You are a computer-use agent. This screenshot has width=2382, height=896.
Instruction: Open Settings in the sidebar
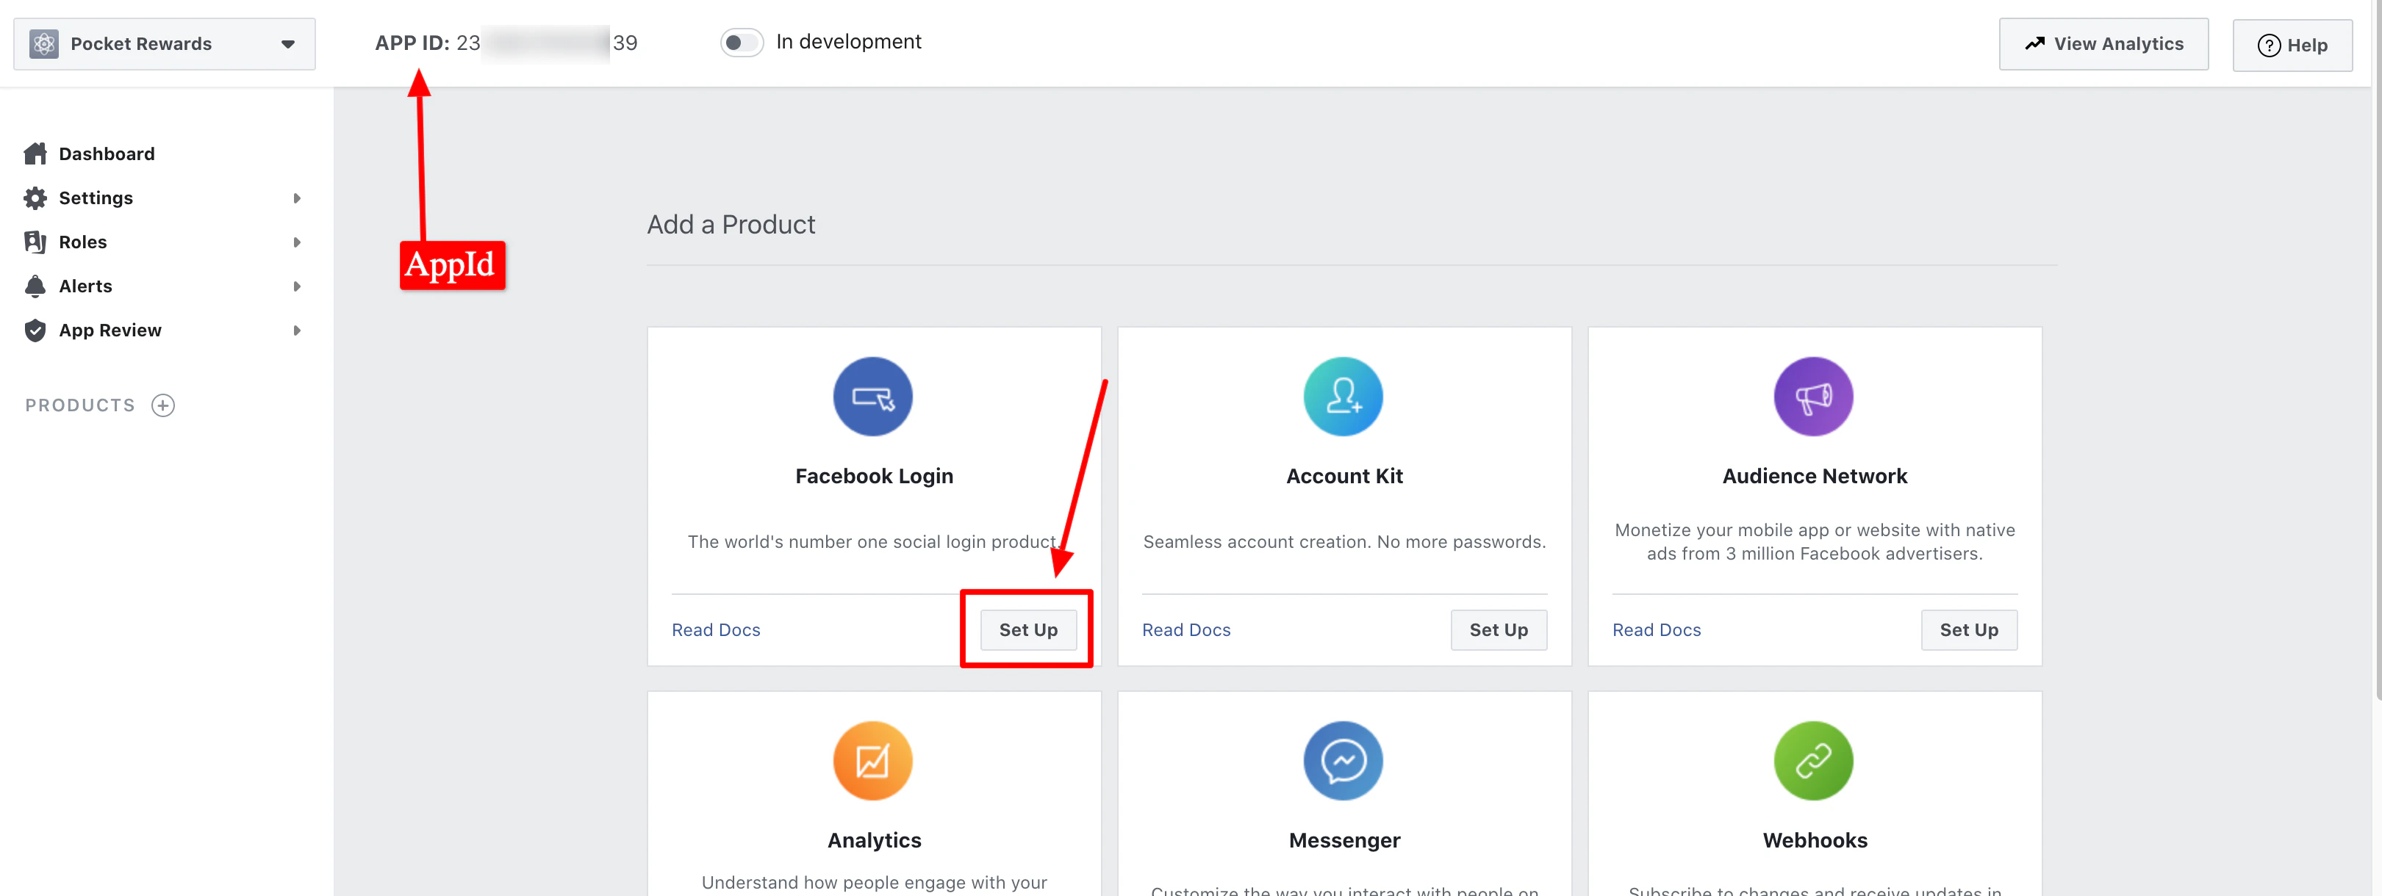click(x=96, y=198)
